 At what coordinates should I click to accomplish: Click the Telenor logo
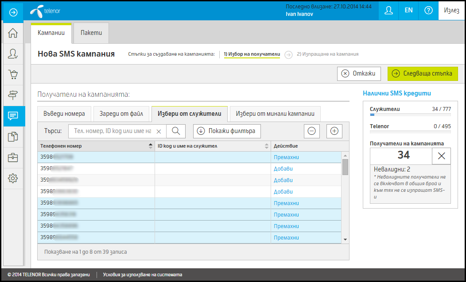coord(45,11)
